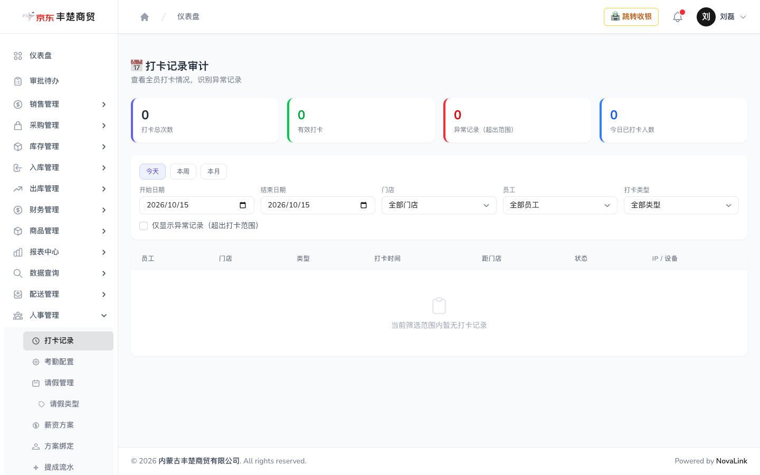The image size is (760, 475).
Task: Expand the 销售管理 chevron
Action: (x=104, y=104)
